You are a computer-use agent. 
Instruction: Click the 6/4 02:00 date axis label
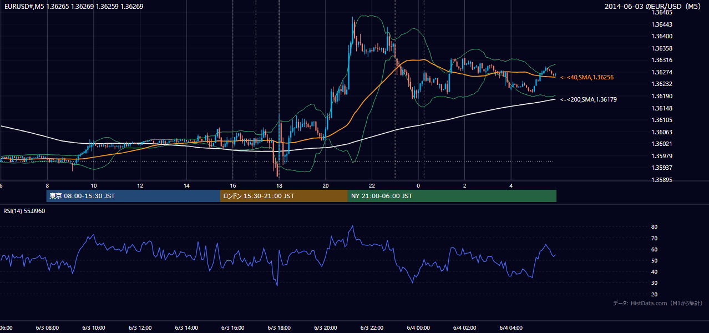[464, 328]
